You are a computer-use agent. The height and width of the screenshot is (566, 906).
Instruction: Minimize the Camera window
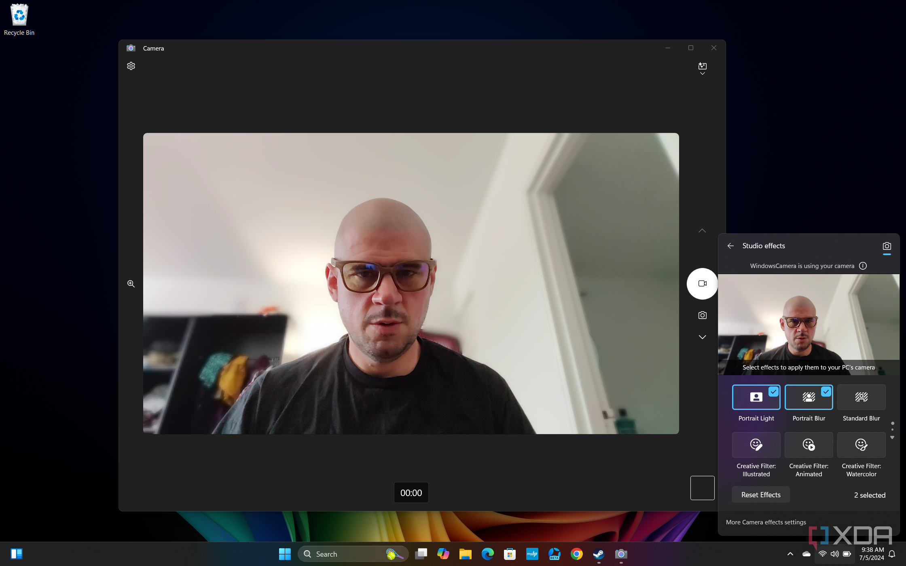(x=668, y=48)
